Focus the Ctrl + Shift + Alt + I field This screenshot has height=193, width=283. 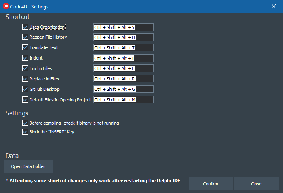click(x=124, y=58)
